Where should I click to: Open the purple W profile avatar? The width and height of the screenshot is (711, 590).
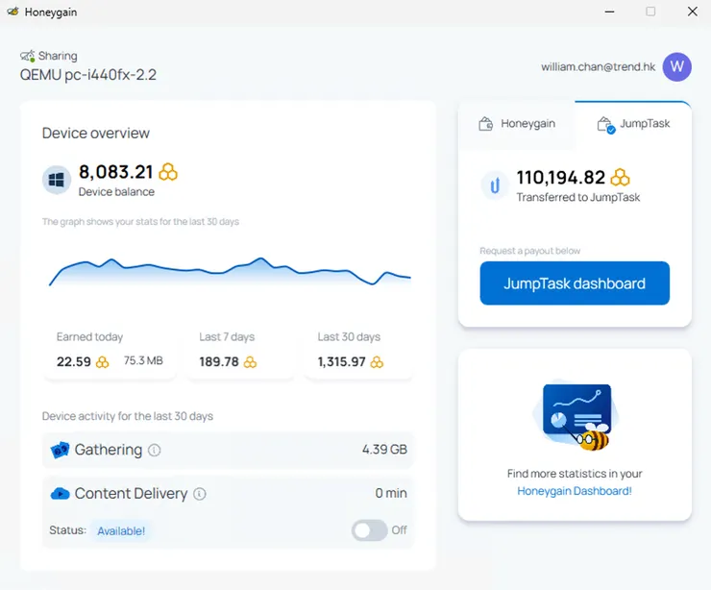pyautogui.click(x=676, y=66)
